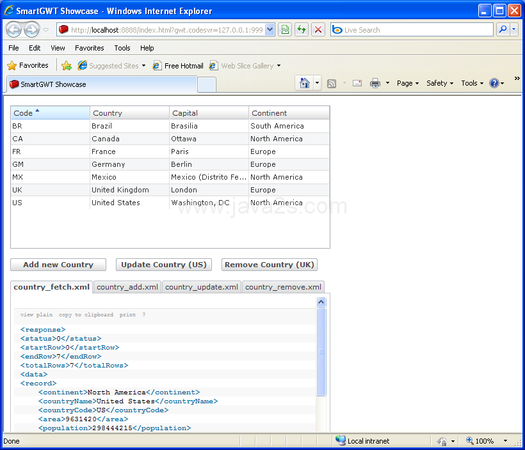Image resolution: width=525 pixels, height=450 pixels.
Task: Click the browser Back arrow button
Action: pyautogui.click(x=13, y=30)
